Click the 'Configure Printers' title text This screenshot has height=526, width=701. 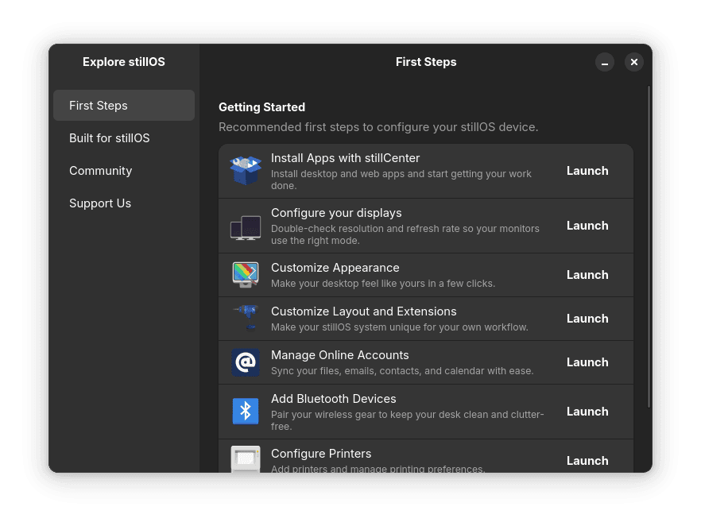click(321, 454)
